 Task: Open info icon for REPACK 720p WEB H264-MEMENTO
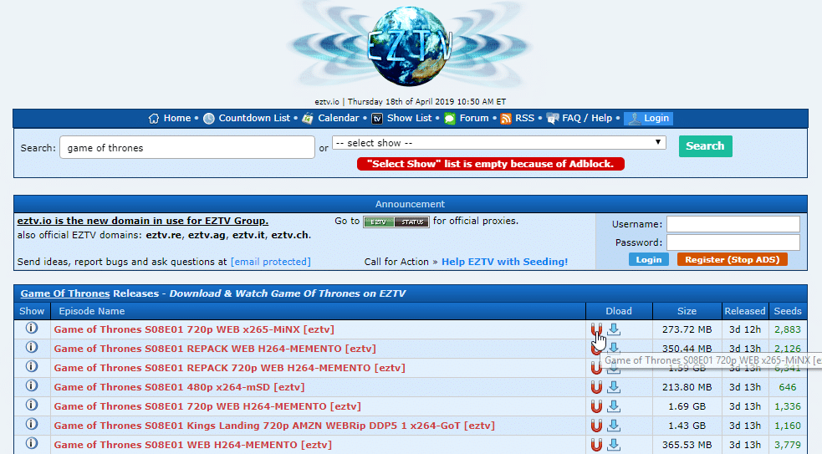32,366
